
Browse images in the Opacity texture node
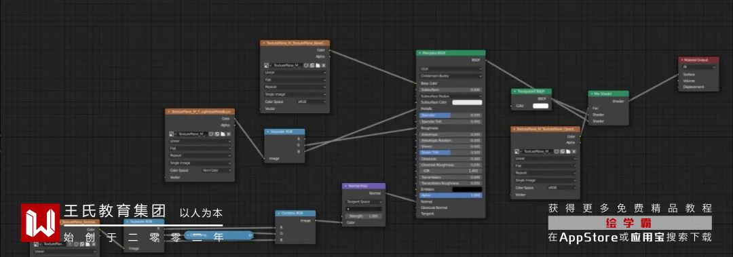[517, 151]
